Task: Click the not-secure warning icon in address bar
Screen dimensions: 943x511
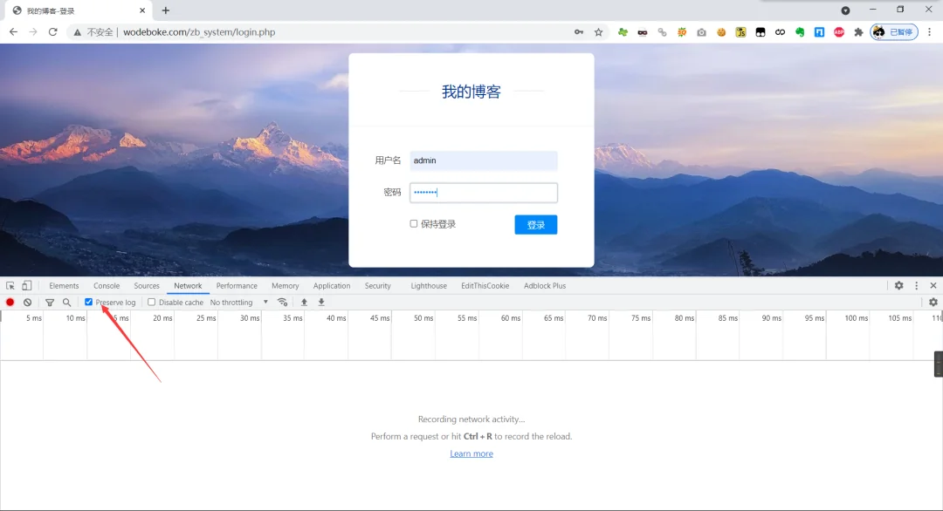Action: pyautogui.click(x=77, y=32)
